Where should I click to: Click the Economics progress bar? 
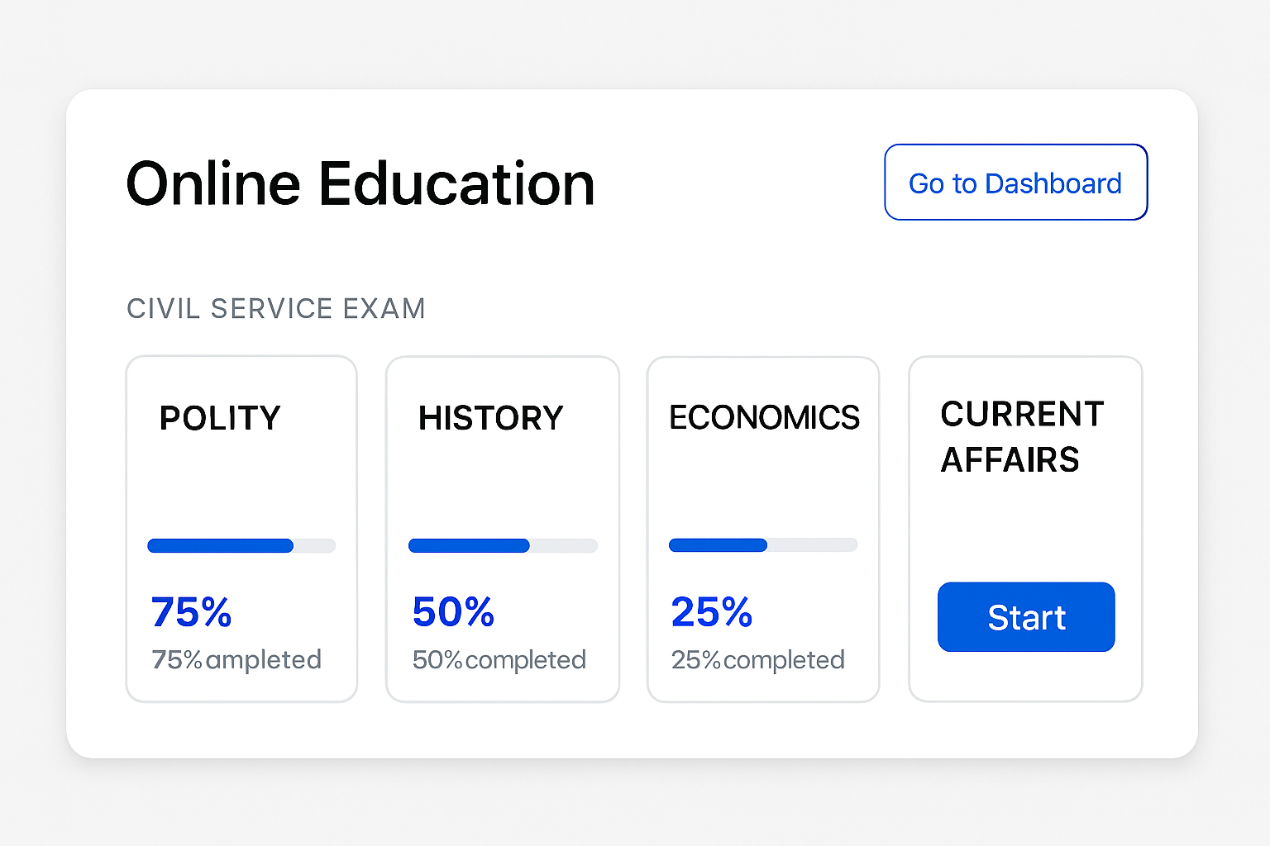(x=762, y=544)
